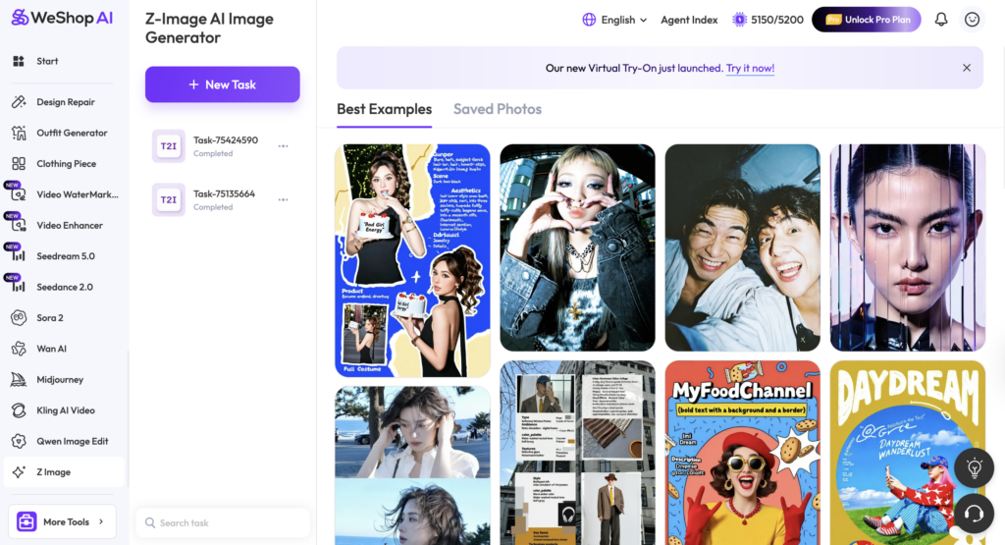Select the Clothing Piece icon
Viewport: 1005px width, 545px height.
(x=19, y=163)
